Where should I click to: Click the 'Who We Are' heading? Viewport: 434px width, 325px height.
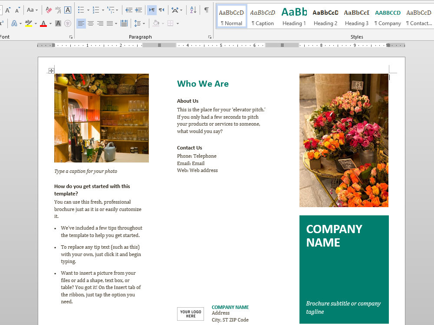(203, 84)
